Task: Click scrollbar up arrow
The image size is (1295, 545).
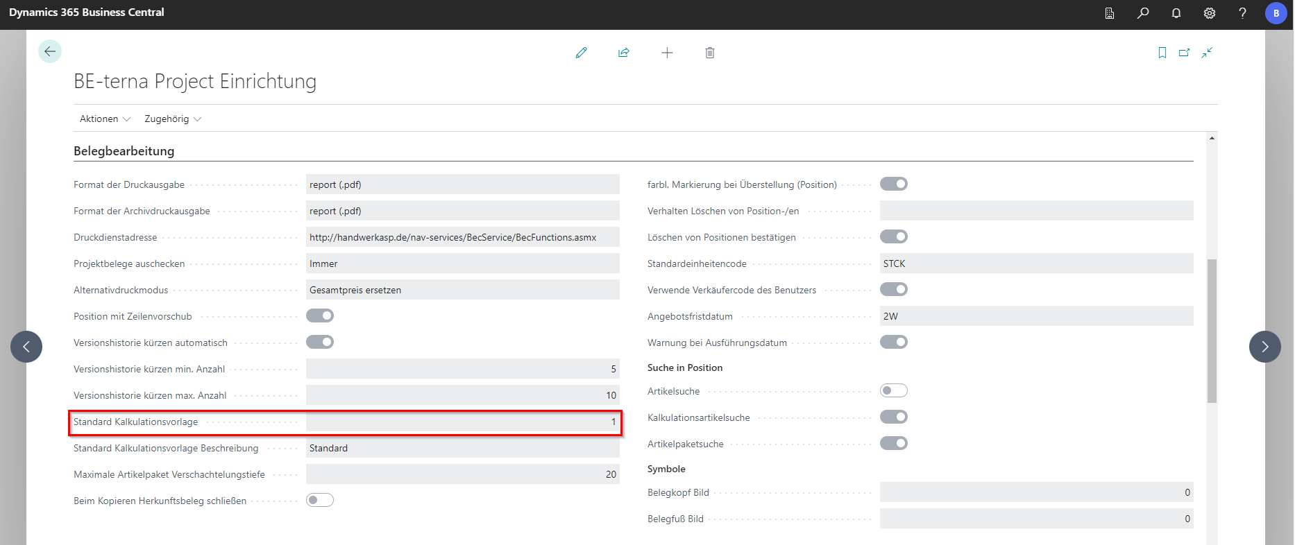Action: pos(1212,138)
